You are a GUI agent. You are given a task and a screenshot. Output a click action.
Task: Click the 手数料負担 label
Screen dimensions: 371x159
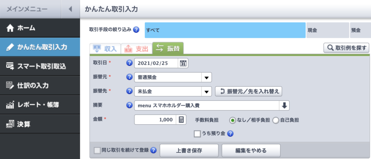pyautogui.click(x=207, y=120)
